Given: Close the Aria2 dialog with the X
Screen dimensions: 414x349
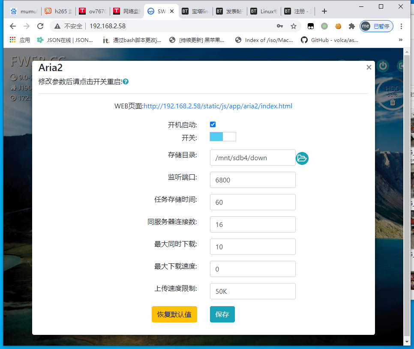Looking at the screenshot, I should point(369,67).
